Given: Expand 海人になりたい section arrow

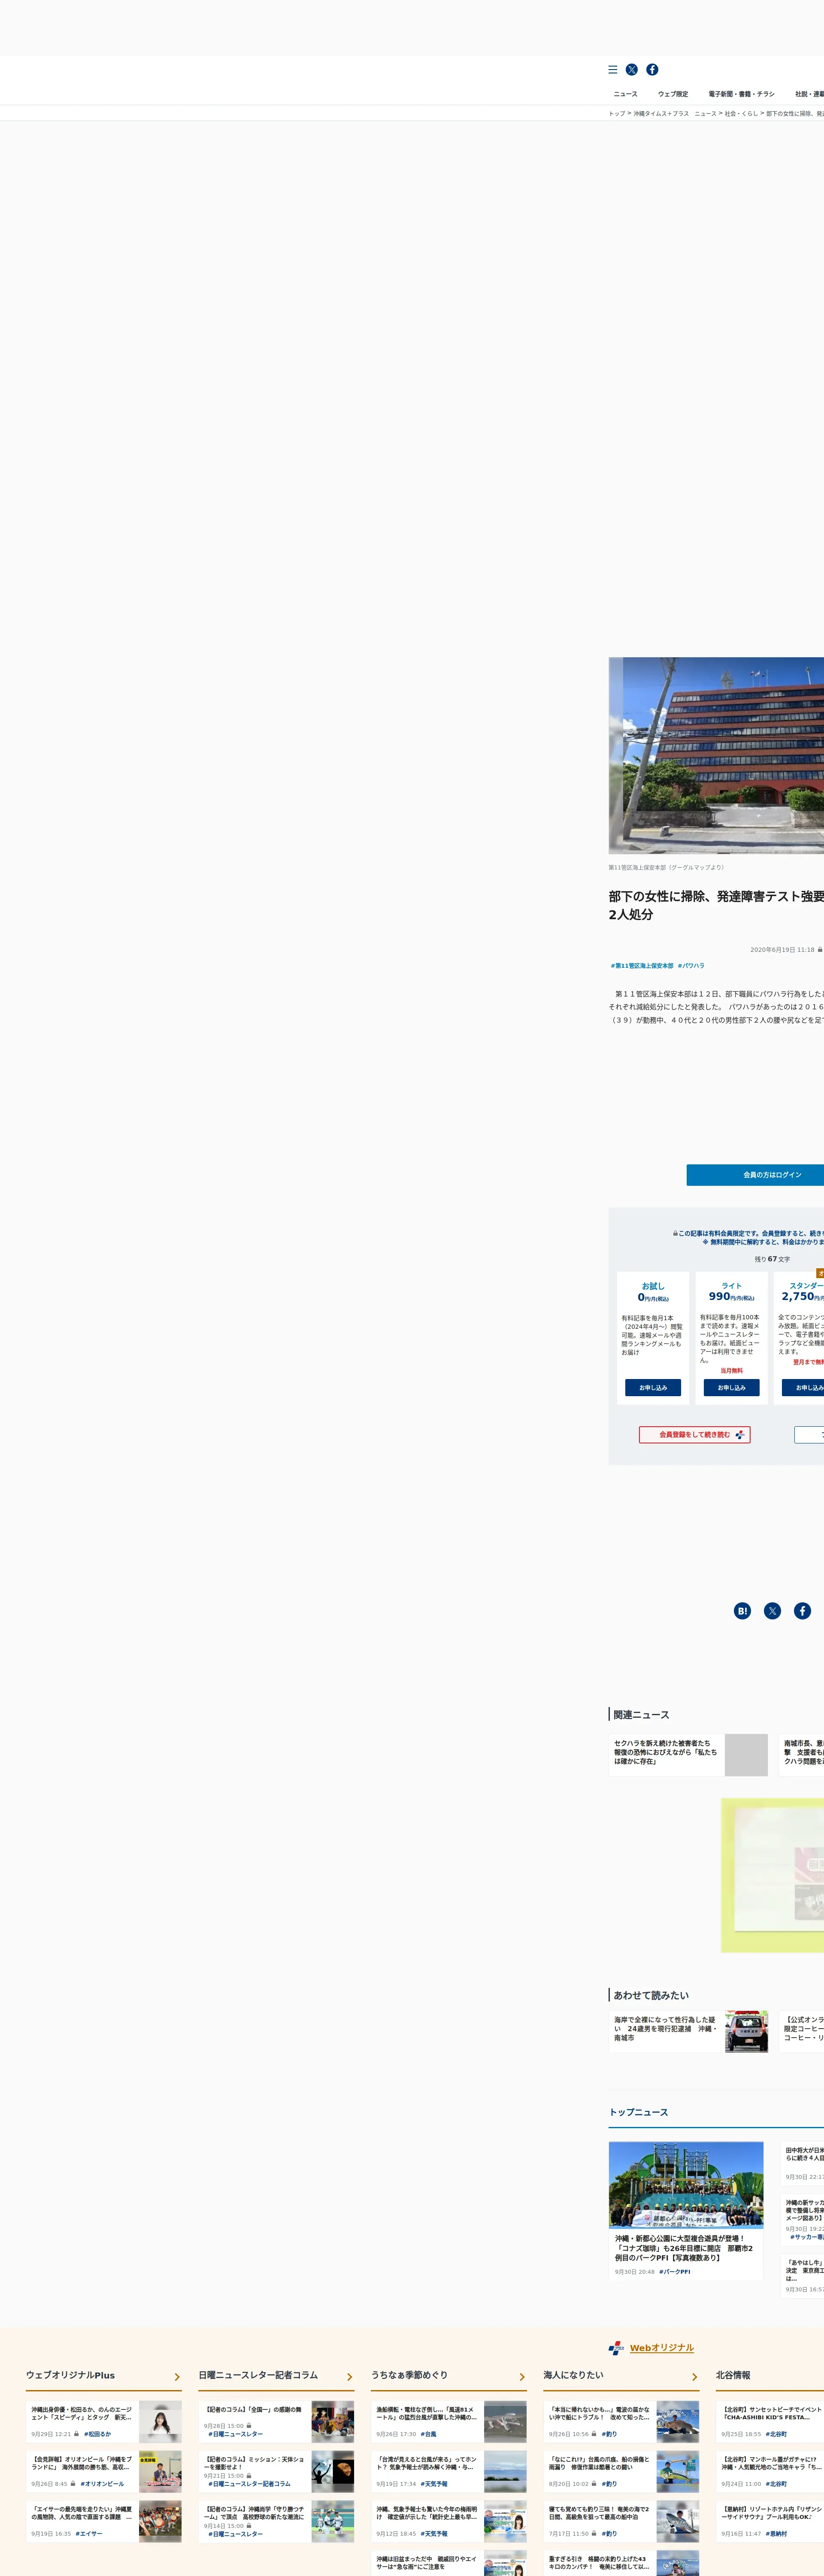Looking at the screenshot, I should click(x=694, y=2377).
